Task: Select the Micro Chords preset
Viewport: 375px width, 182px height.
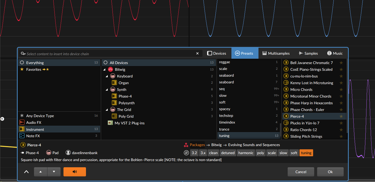Action: [314, 90]
